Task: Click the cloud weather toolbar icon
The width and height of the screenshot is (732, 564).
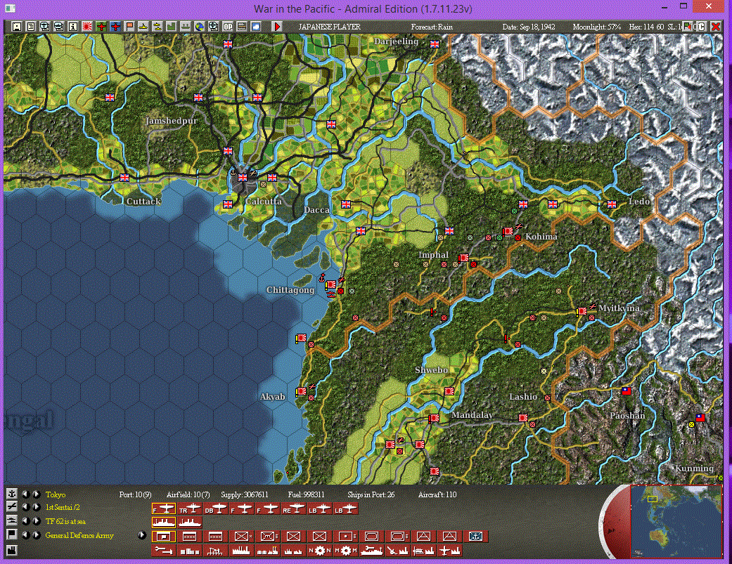Action: point(256,27)
